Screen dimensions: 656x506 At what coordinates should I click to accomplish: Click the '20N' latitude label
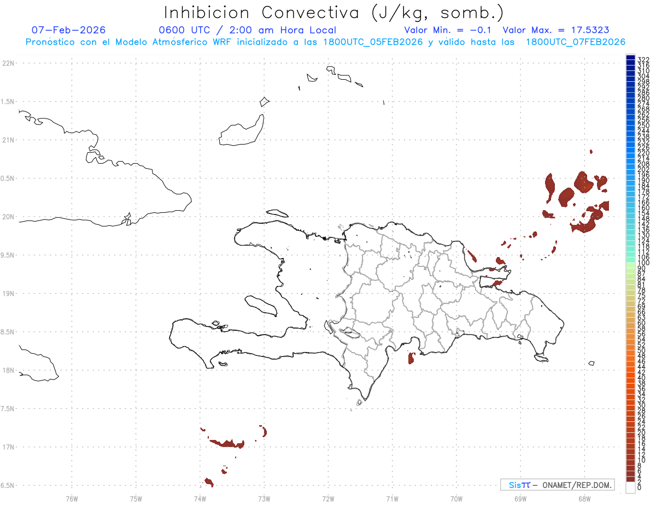[x=8, y=217]
